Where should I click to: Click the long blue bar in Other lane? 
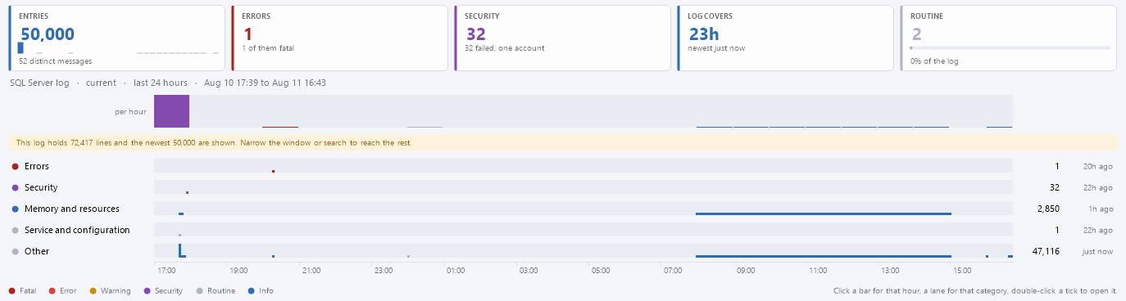[823, 256]
